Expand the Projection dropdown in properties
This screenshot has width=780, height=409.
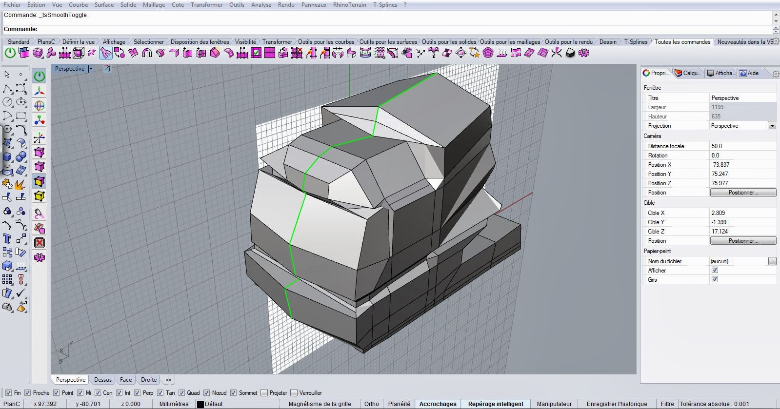click(772, 126)
